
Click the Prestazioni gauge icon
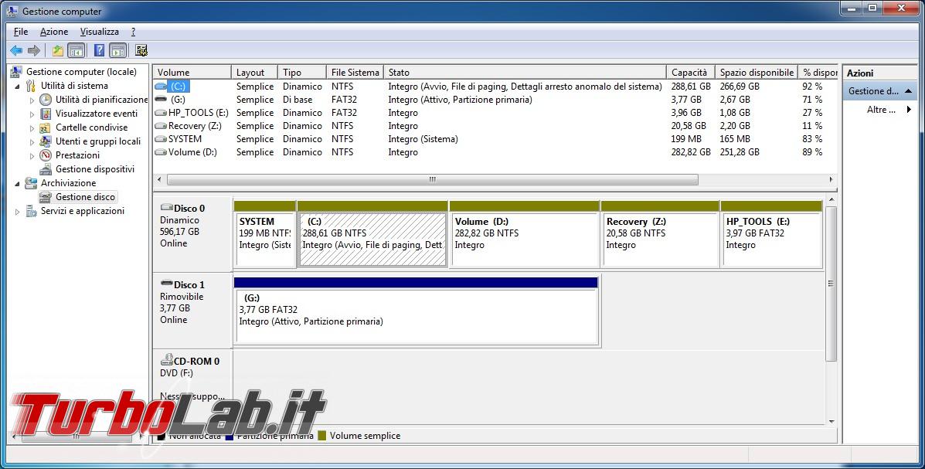(46, 155)
